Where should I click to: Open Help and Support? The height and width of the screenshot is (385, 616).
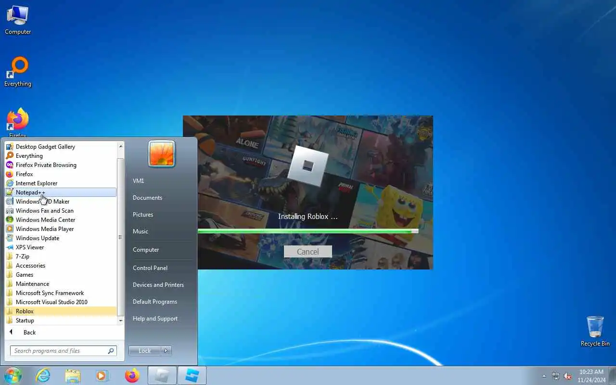click(155, 318)
